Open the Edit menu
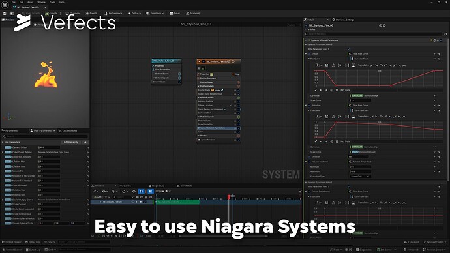Image resolution: width=450 pixels, height=253 pixels. click(x=22, y=2)
